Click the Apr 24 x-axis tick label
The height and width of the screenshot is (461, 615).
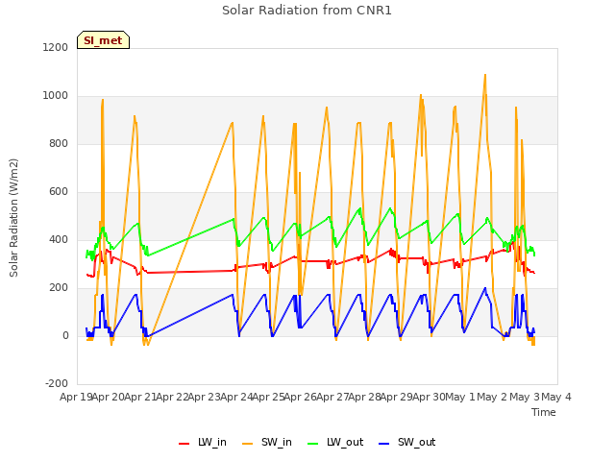(236, 397)
